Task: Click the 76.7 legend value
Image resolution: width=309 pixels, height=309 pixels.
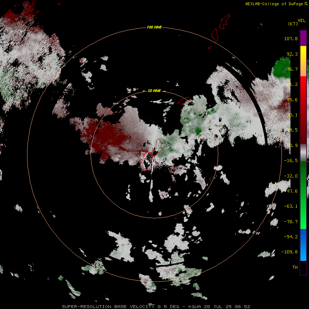Action: [x=292, y=69]
